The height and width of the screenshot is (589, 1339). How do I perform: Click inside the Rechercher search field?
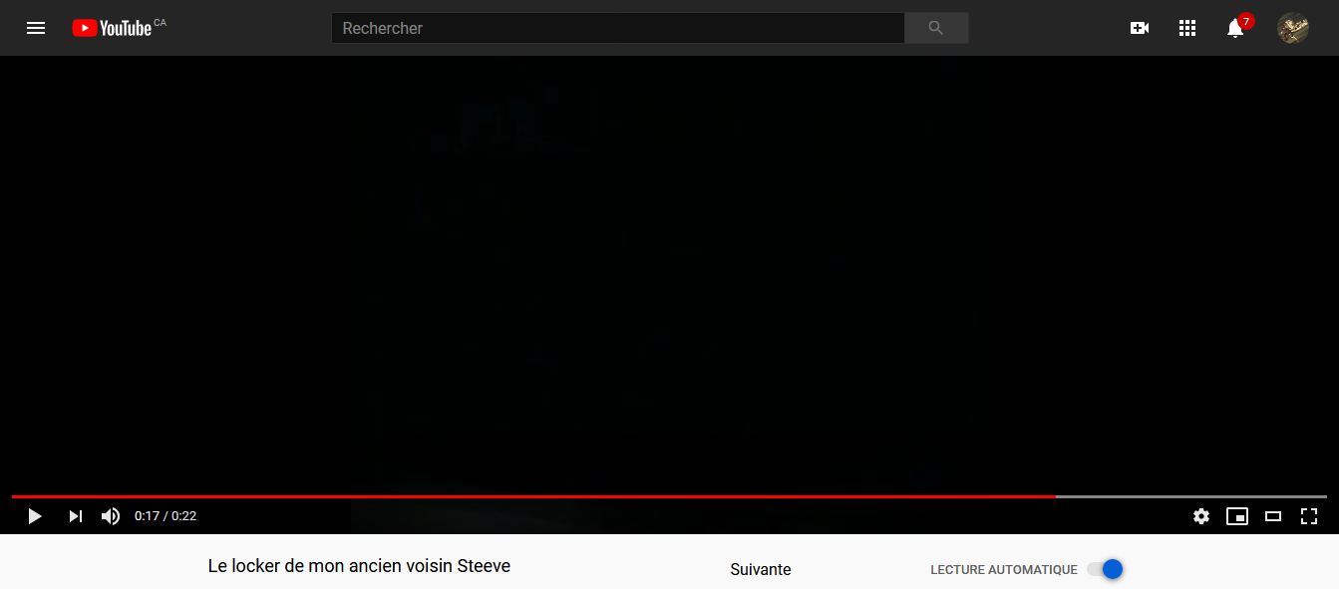coord(618,28)
